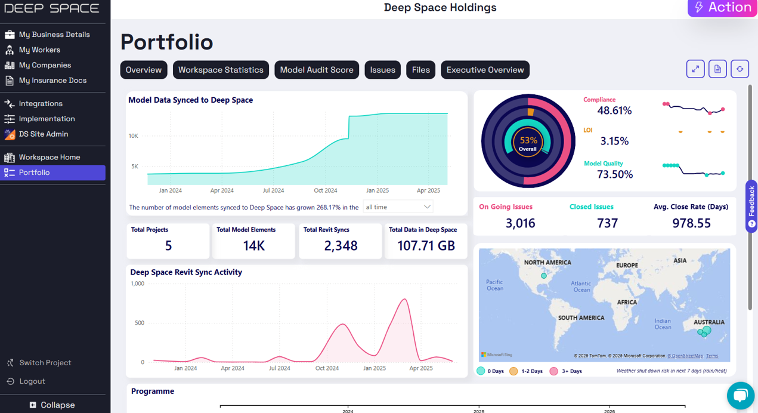The height and width of the screenshot is (413, 758).
Task: Switch to Executive Overview tab
Action: point(485,70)
